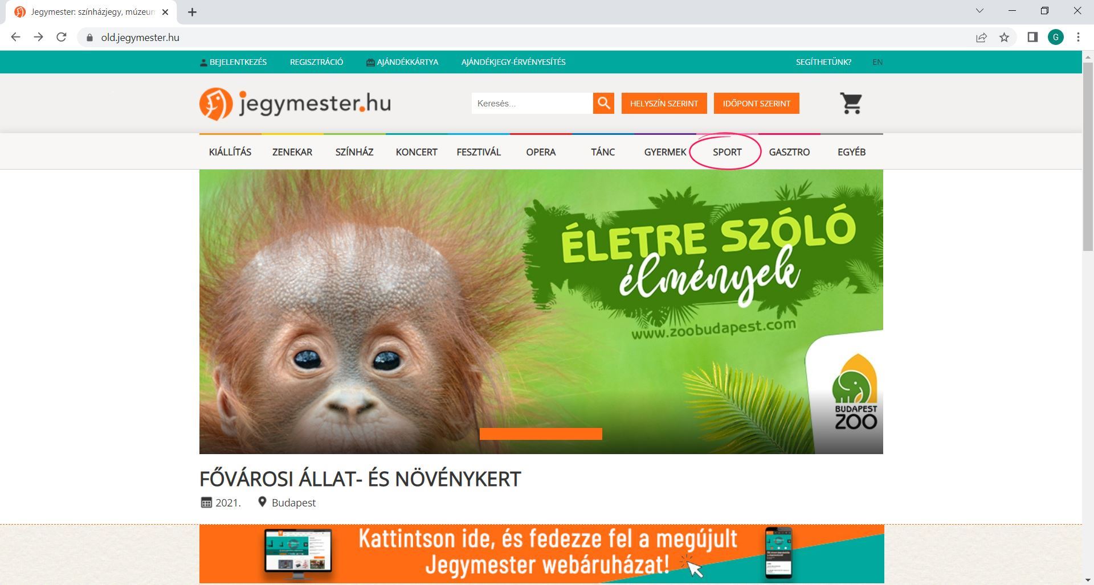Toggle the browser side panel icon
1094x585 pixels.
[1032, 38]
